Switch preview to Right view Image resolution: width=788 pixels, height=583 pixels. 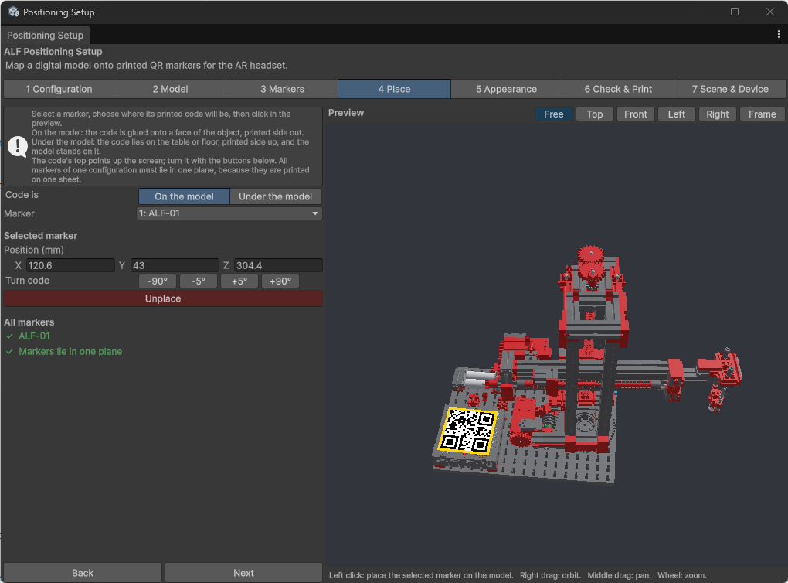tap(717, 114)
